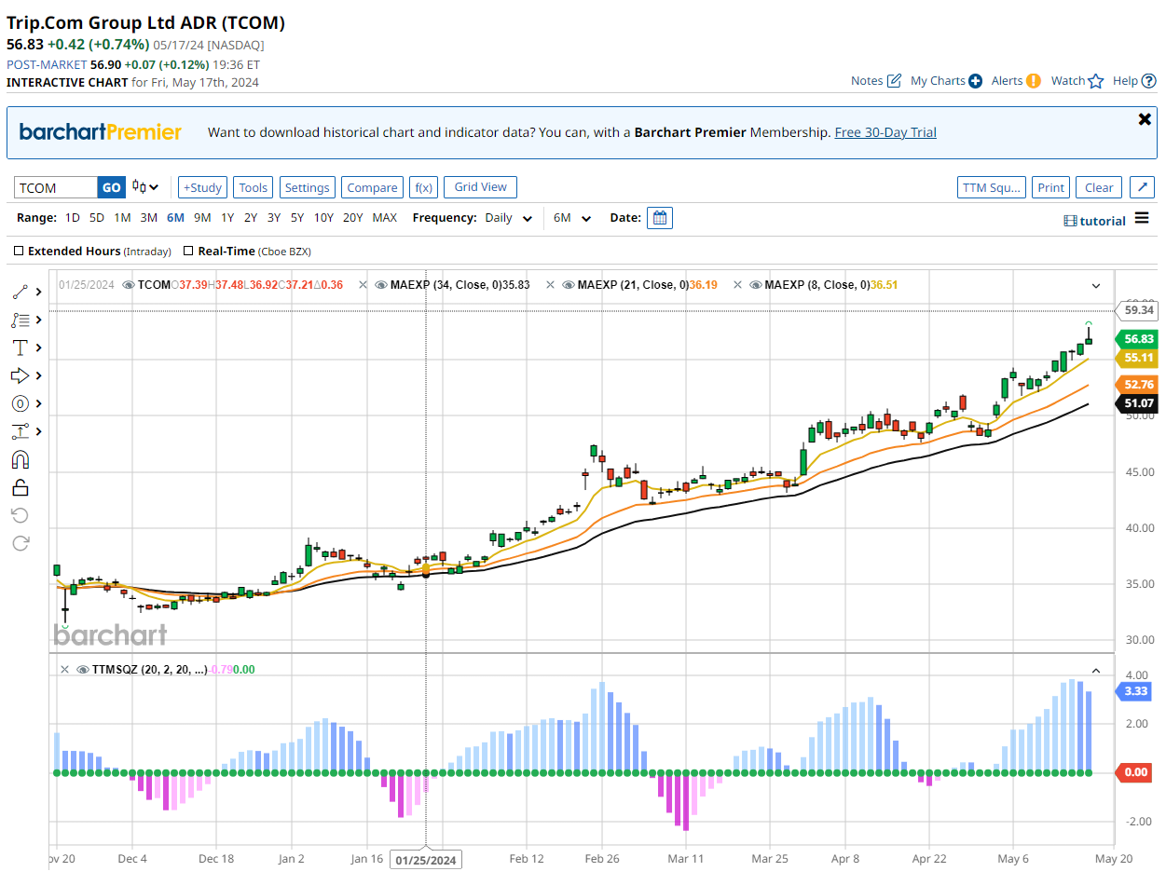Select the arrow shape tool
The image size is (1166, 885).
coord(20,375)
